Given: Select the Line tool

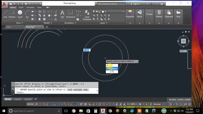Looking at the screenshot, I should pyautogui.click(x=5, y=14).
